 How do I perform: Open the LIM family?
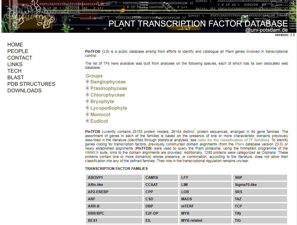pos(205,185)
